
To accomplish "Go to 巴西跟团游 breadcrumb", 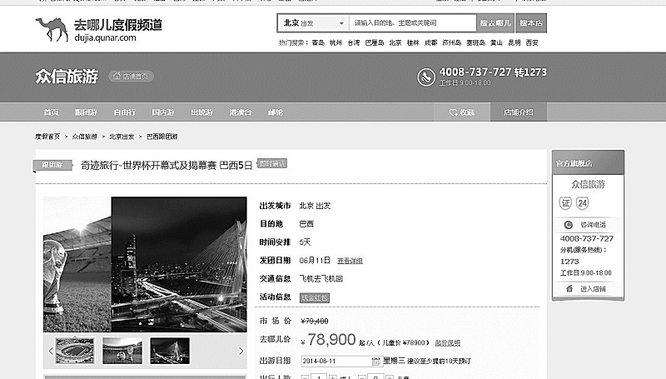I will (162, 137).
